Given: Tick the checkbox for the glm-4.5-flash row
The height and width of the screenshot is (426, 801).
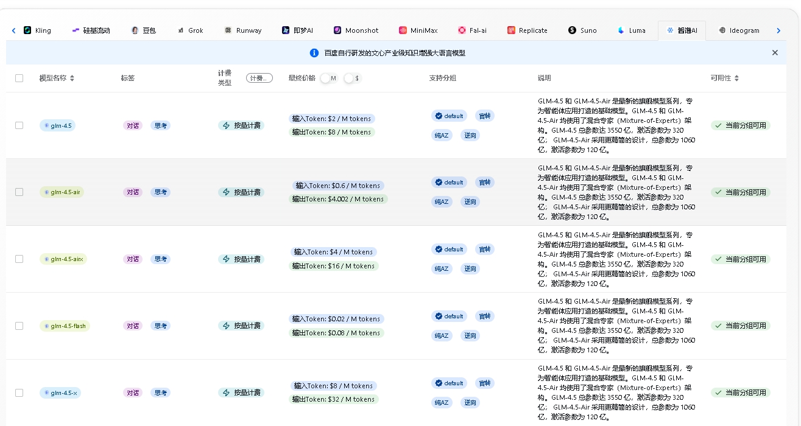Looking at the screenshot, I should coord(19,326).
